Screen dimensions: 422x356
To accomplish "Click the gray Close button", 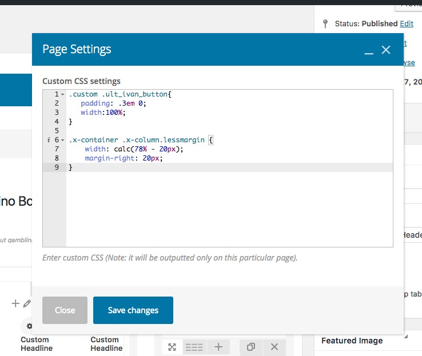I will tap(65, 310).
